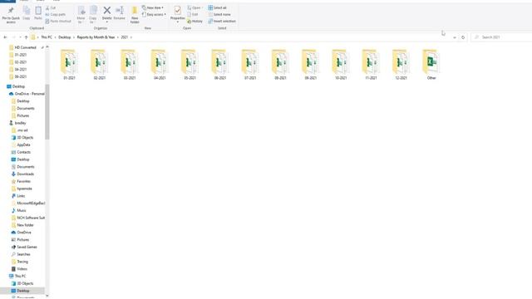Click Open in the Open group
The height and width of the screenshot is (299, 532).
coord(195,7)
